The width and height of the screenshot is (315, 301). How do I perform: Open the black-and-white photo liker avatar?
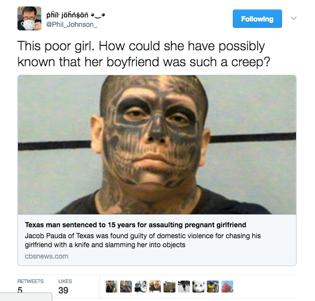coord(141,287)
